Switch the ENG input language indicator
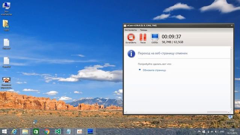Viewport: 240px width, 135px height. (222, 132)
